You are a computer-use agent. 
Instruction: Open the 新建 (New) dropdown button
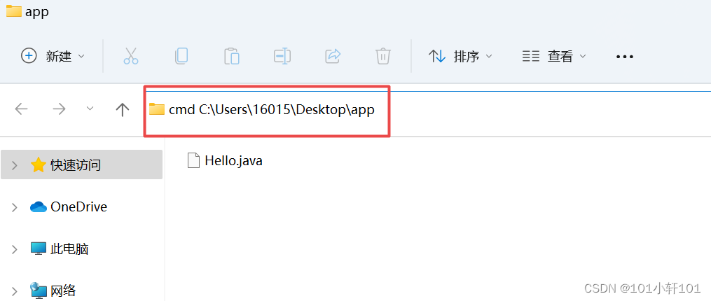pyautogui.click(x=53, y=56)
